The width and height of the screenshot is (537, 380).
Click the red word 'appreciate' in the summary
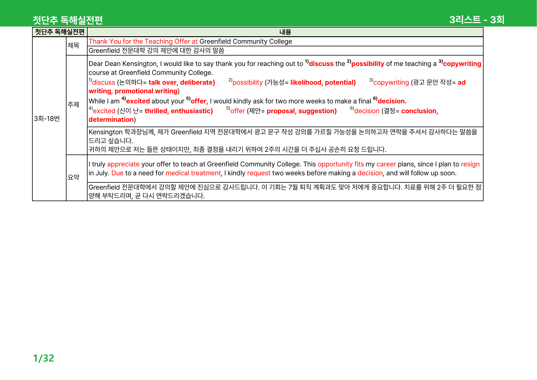[123, 164]
